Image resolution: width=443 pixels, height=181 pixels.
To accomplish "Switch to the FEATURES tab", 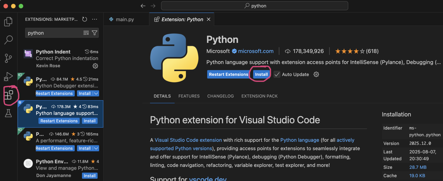I will [x=189, y=96].
